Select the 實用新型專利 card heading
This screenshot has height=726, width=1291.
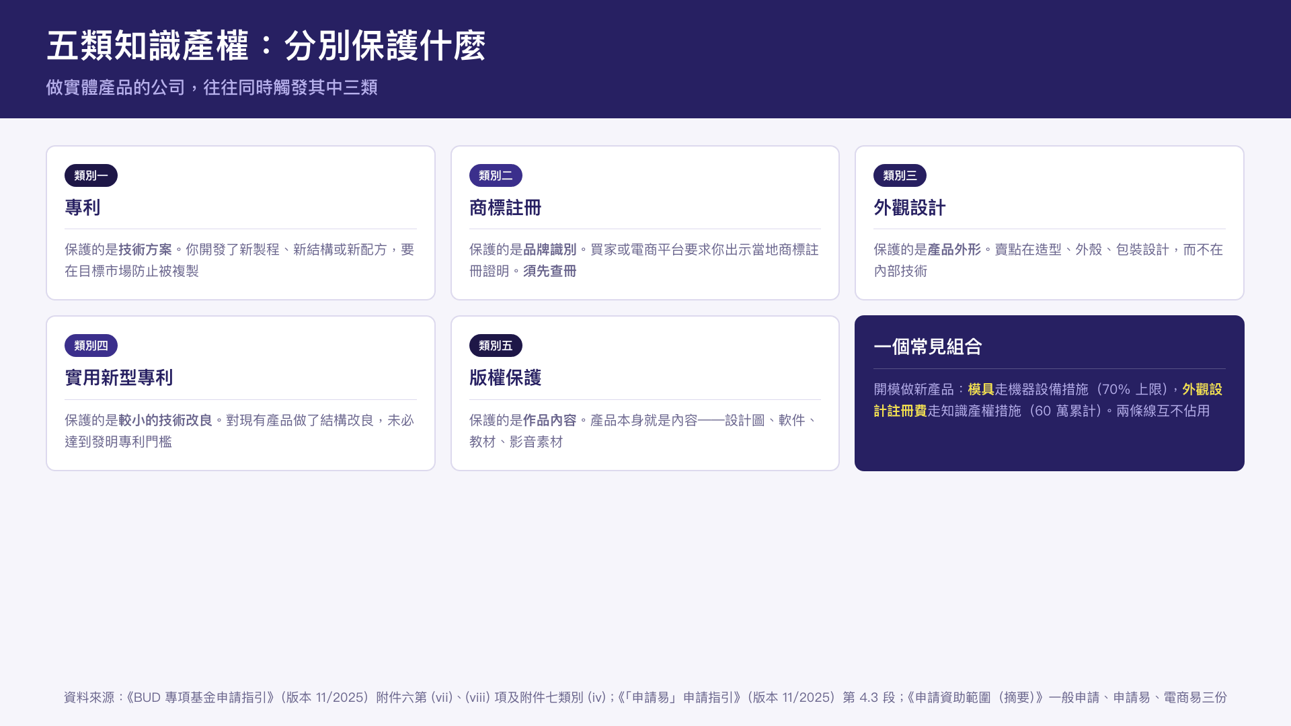[119, 378]
